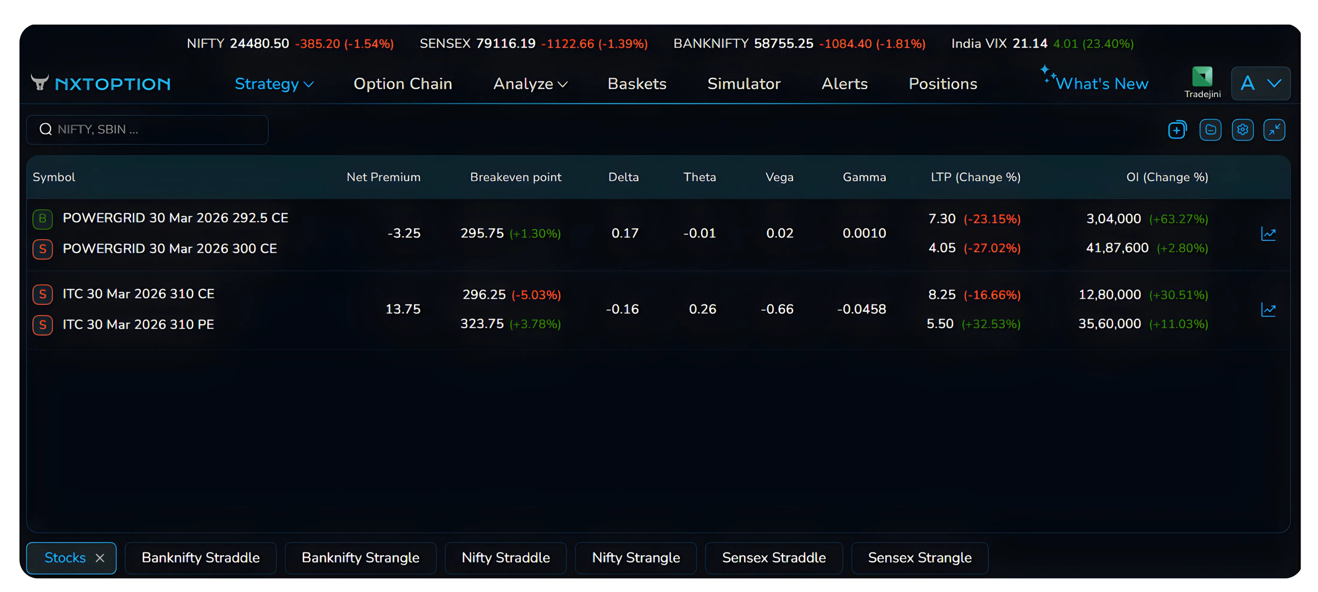Screen dimensions: 1318x592
Task: Open the Banknifty Straddle preset button
Action: click(x=201, y=558)
